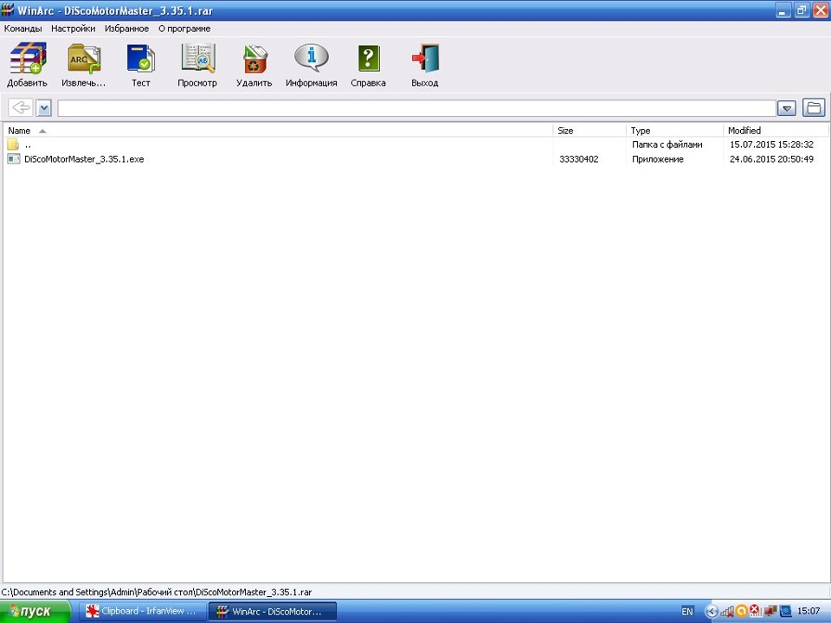This screenshot has height=623, width=831.
Task: Sort by the Size column header
Action: [589, 131]
